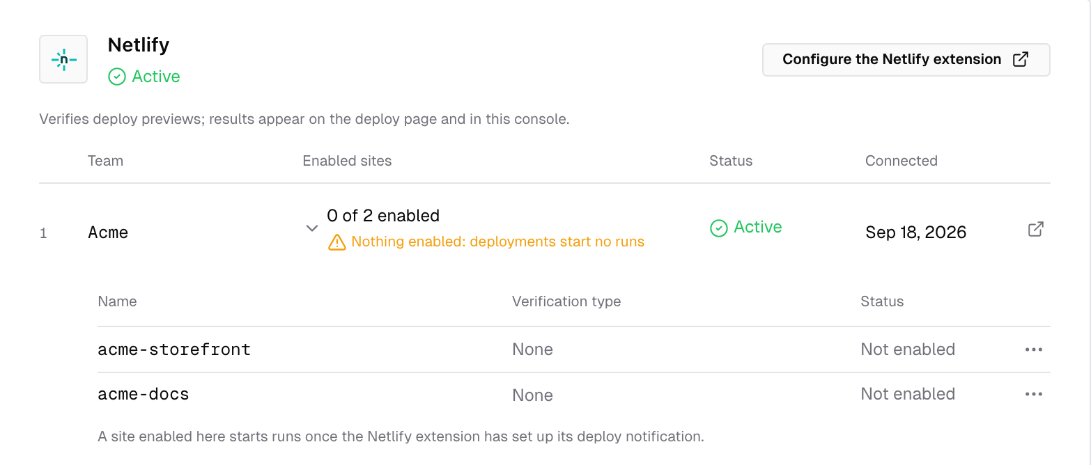This screenshot has width=1091, height=465.
Task: Click the Status header next to Verification type
Action: pos(882,301)
